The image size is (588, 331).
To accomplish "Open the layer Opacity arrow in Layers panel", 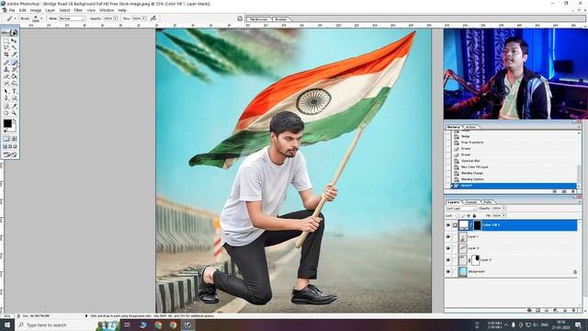I will (x=503, y=209).
